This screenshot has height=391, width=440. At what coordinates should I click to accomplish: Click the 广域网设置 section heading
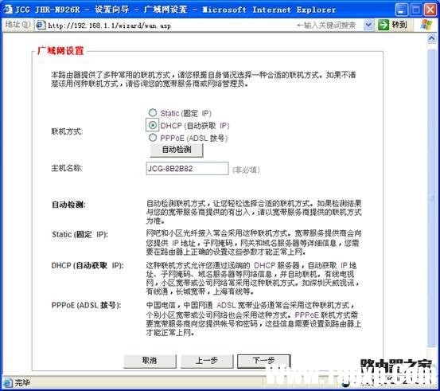tap(60, 51)
